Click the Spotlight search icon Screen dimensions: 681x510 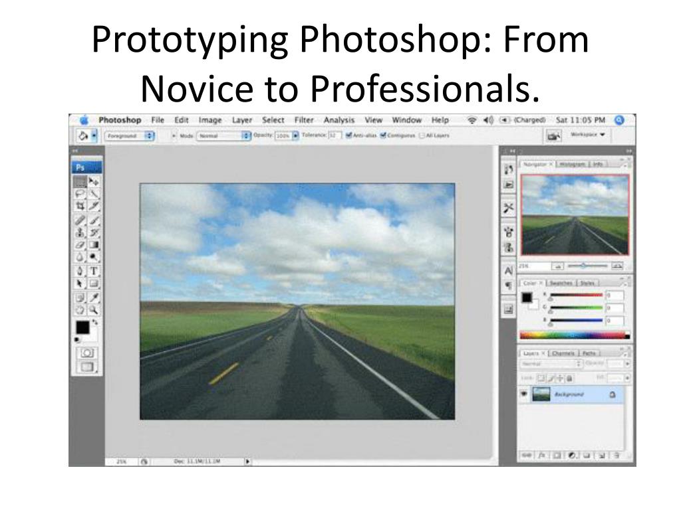tap(620, 120)
